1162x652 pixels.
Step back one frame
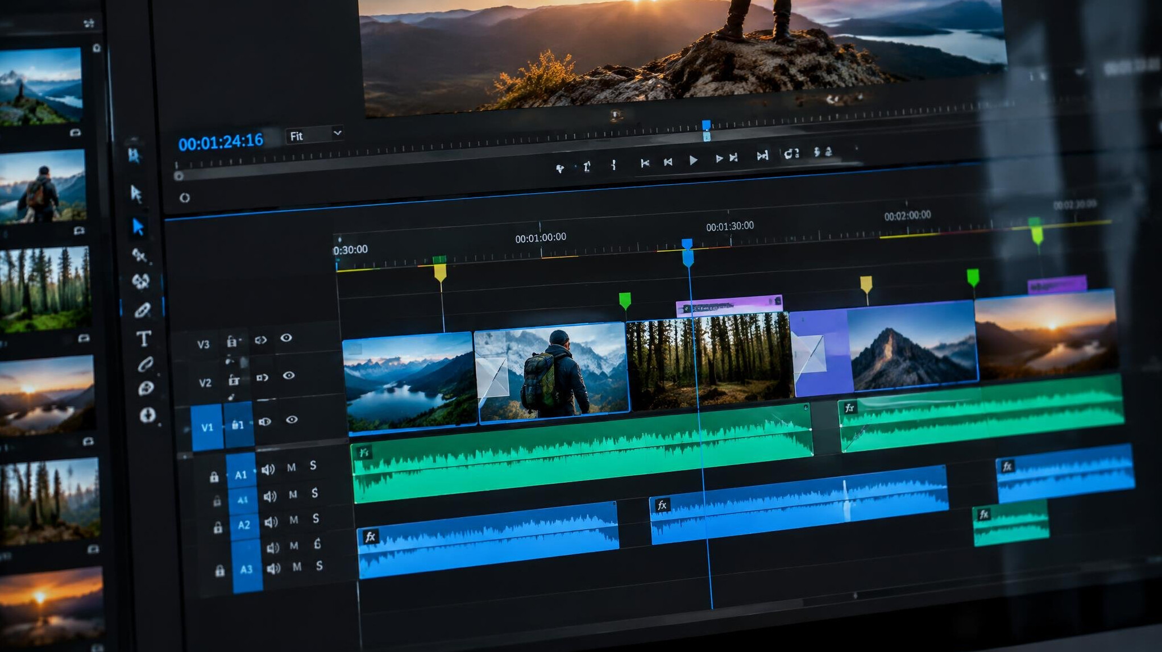coord(668,162)
